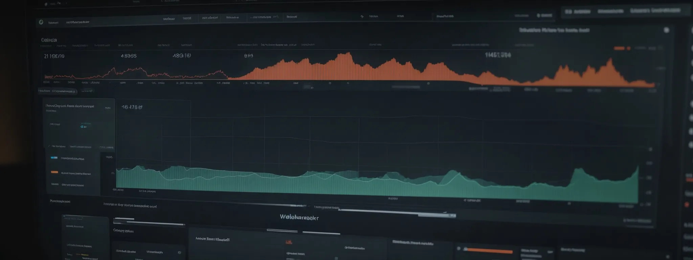Select the pointer cursor icon in the top toolbar
Image resolution: width=693 pixels, height=260 pixels.
point(362,16)
